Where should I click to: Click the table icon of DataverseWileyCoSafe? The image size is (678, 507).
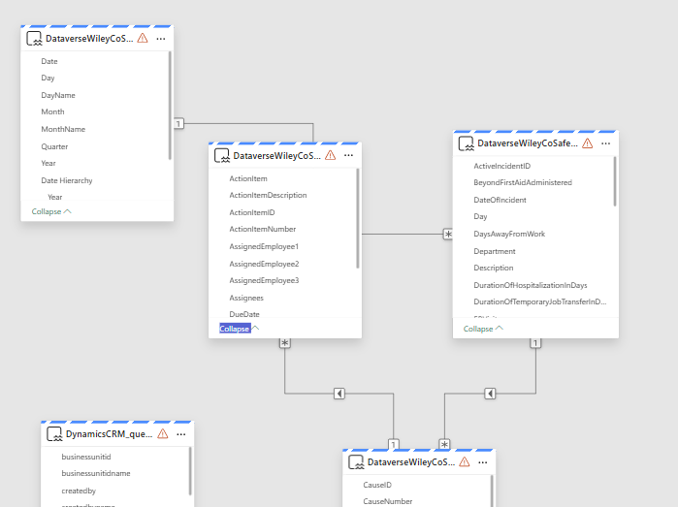click(467, 143)
